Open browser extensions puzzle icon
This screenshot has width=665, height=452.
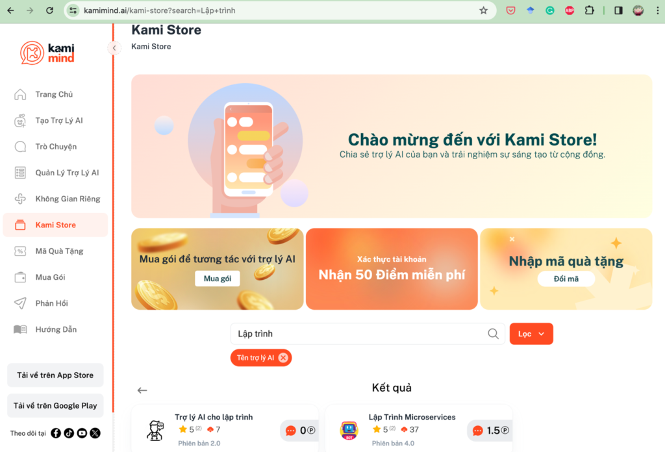point(589,10)
